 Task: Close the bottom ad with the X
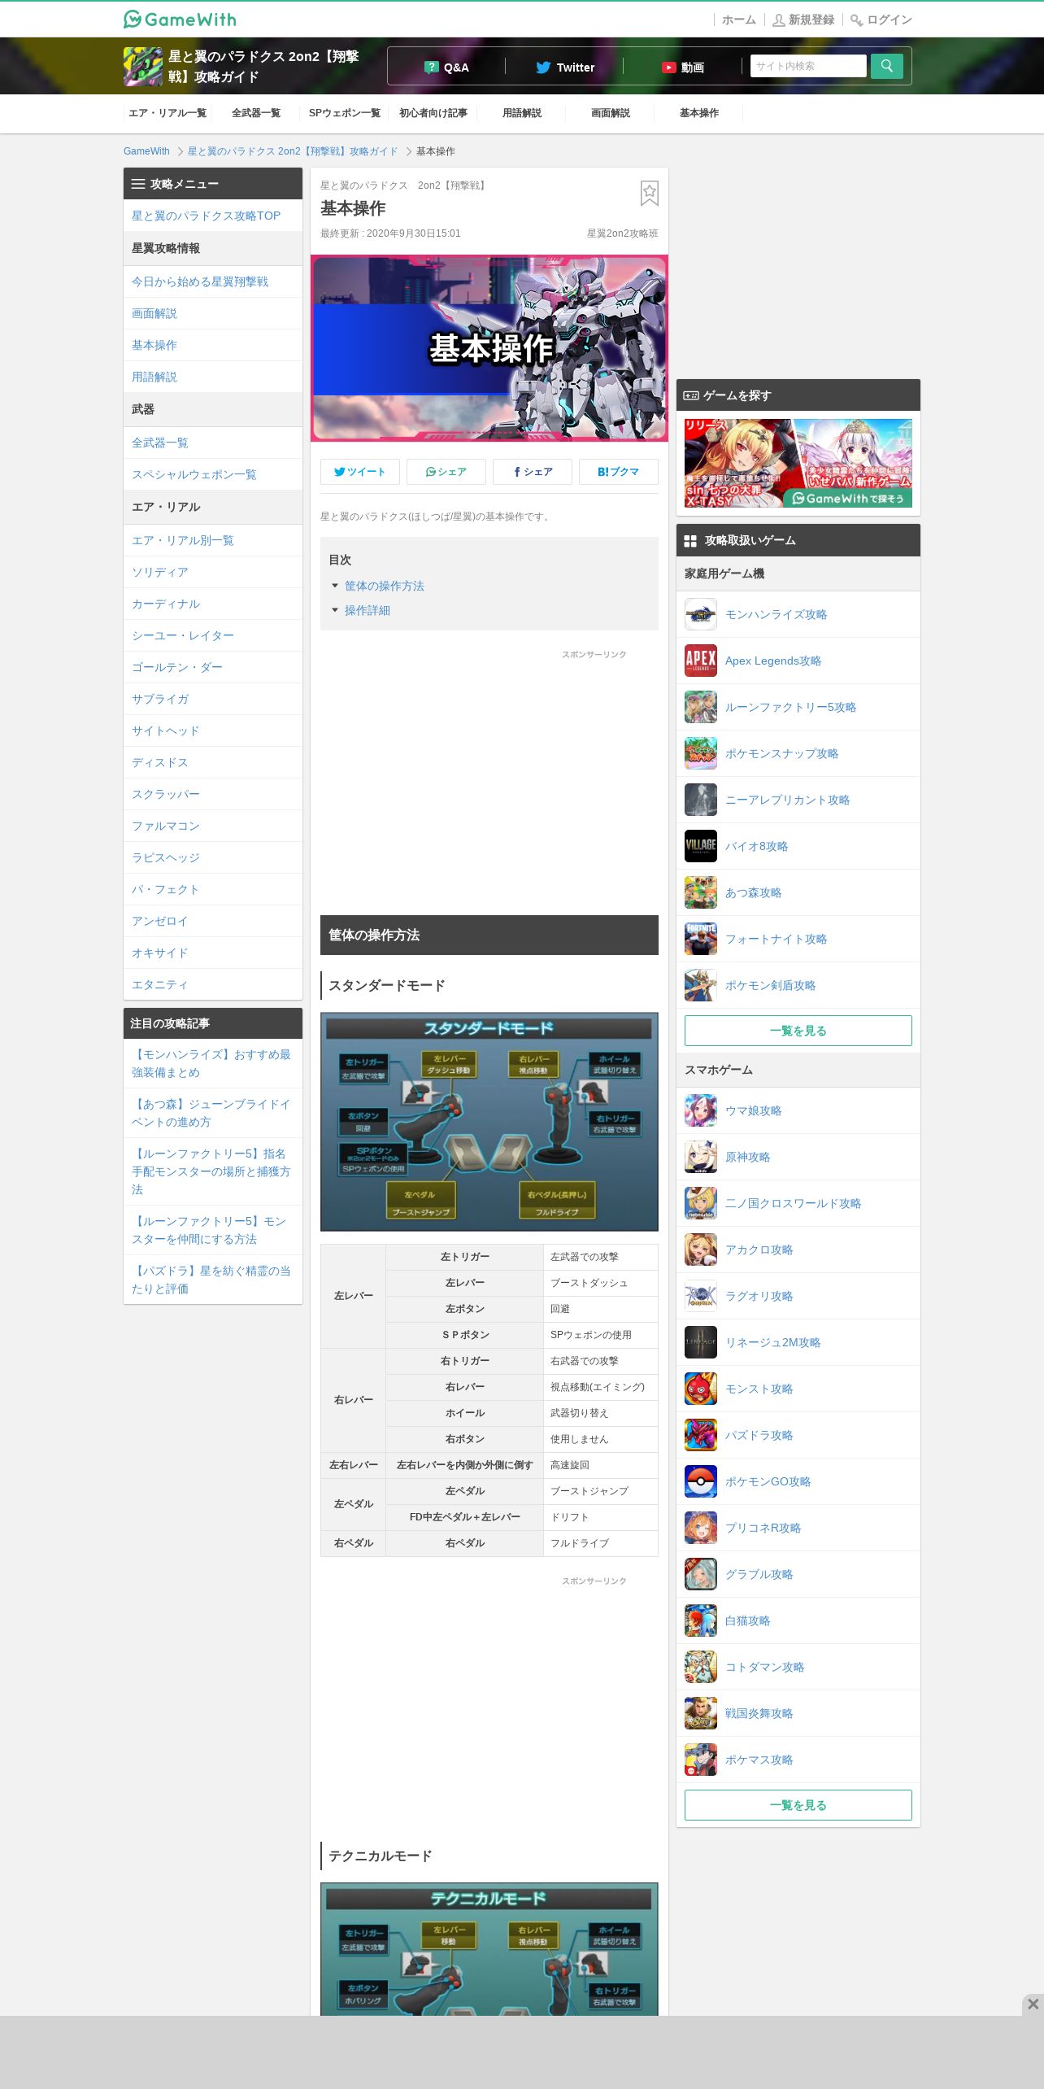coord(1033,2004)
